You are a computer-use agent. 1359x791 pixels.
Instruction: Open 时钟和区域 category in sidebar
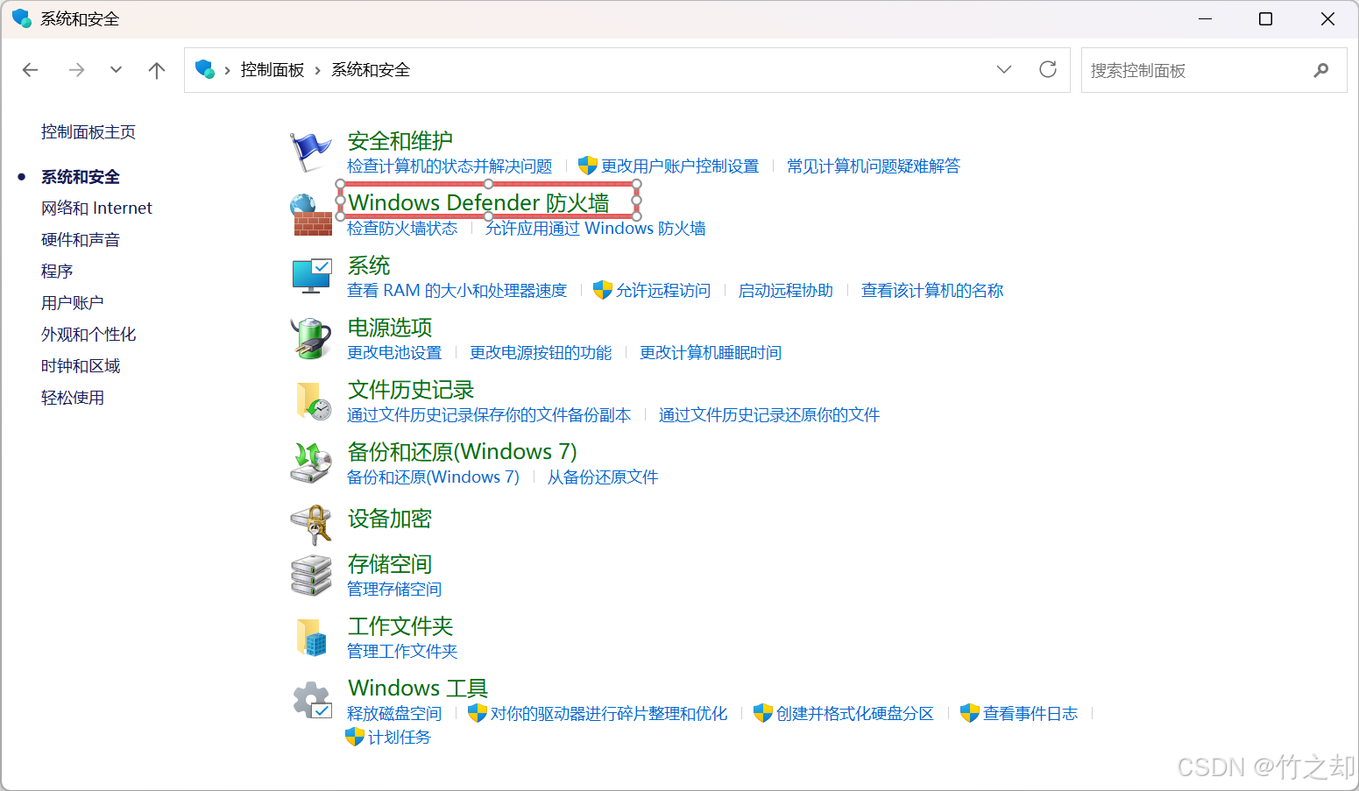click(81, 366)
